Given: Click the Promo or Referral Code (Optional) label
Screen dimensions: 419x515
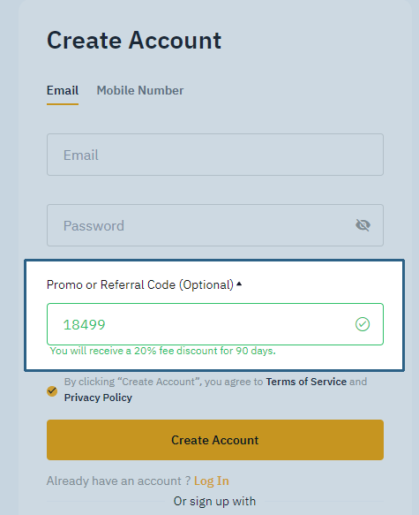Looking at the screenshot, I should coord(140,284).
